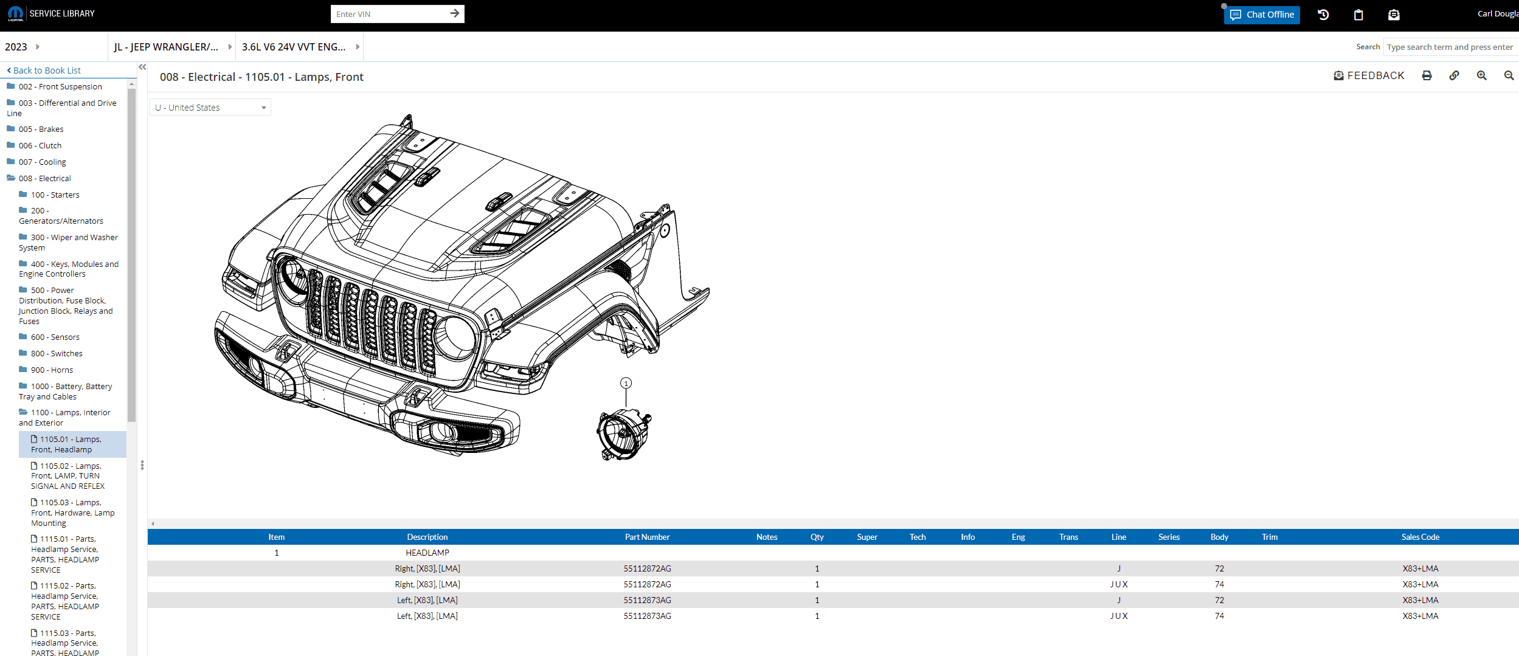Open the 3.6L V6 24V VVT engine dropdown

tap(300, 47)
